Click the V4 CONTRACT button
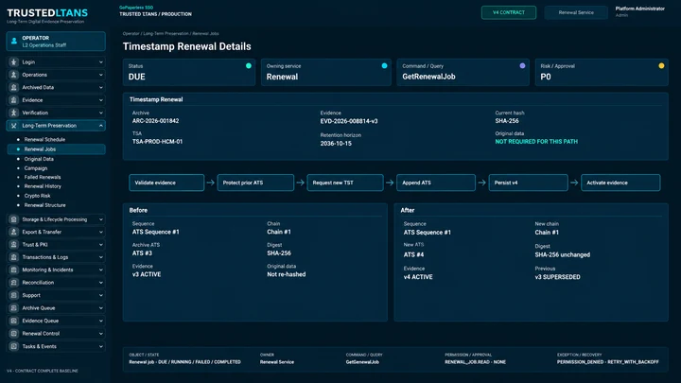Image resolution: width=681 pixels, height=383 pixels. pyautogui.click(x=509, y=12)
